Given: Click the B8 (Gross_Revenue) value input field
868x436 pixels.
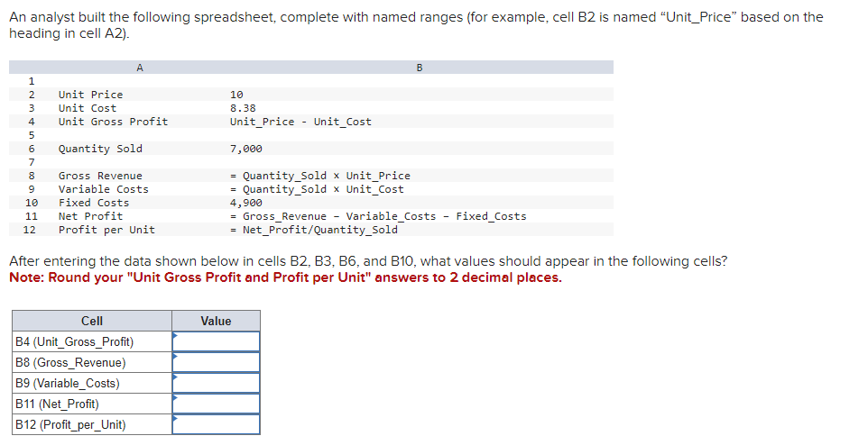Looking at the screenshot, I should pyautogui.click(x=216, y=362).
